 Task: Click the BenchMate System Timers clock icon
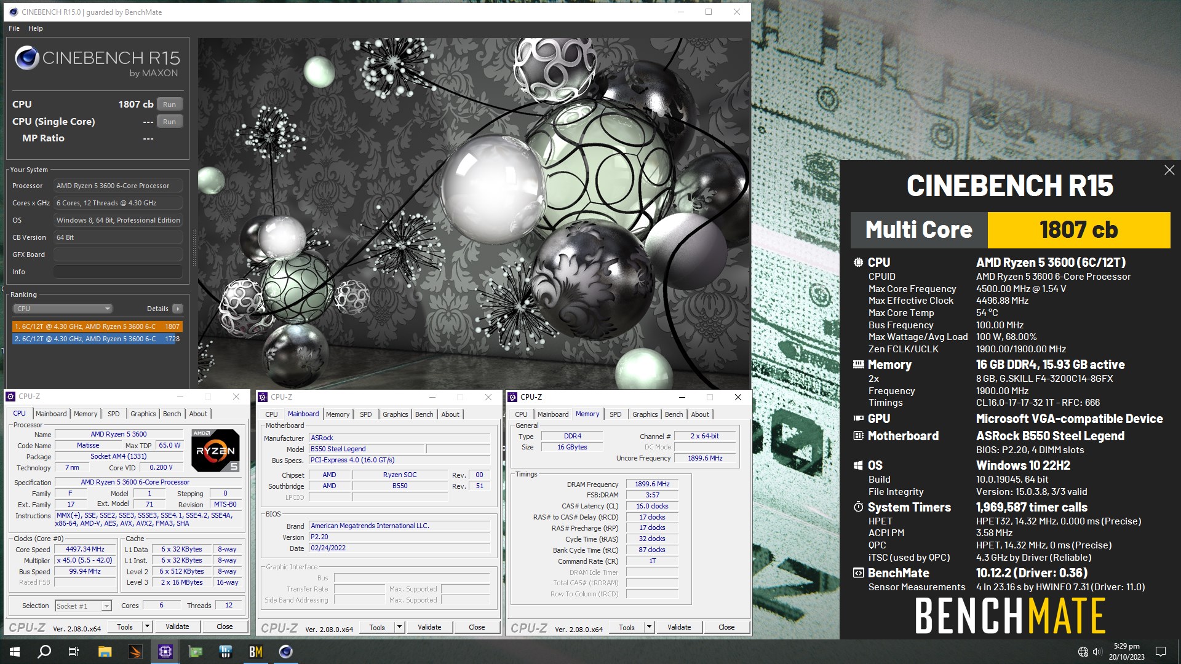pyautogui.click(x=858, y=507)
